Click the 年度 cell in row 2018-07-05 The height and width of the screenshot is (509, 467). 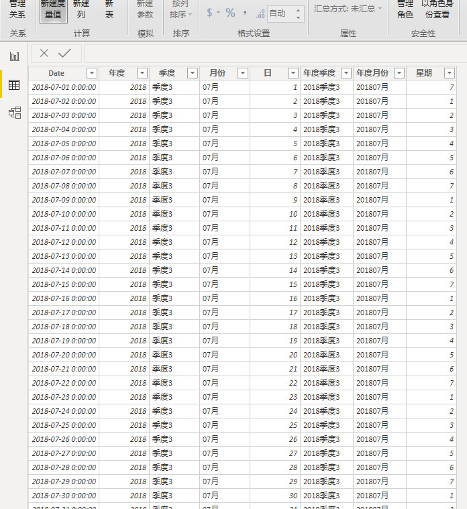[124, 144]
